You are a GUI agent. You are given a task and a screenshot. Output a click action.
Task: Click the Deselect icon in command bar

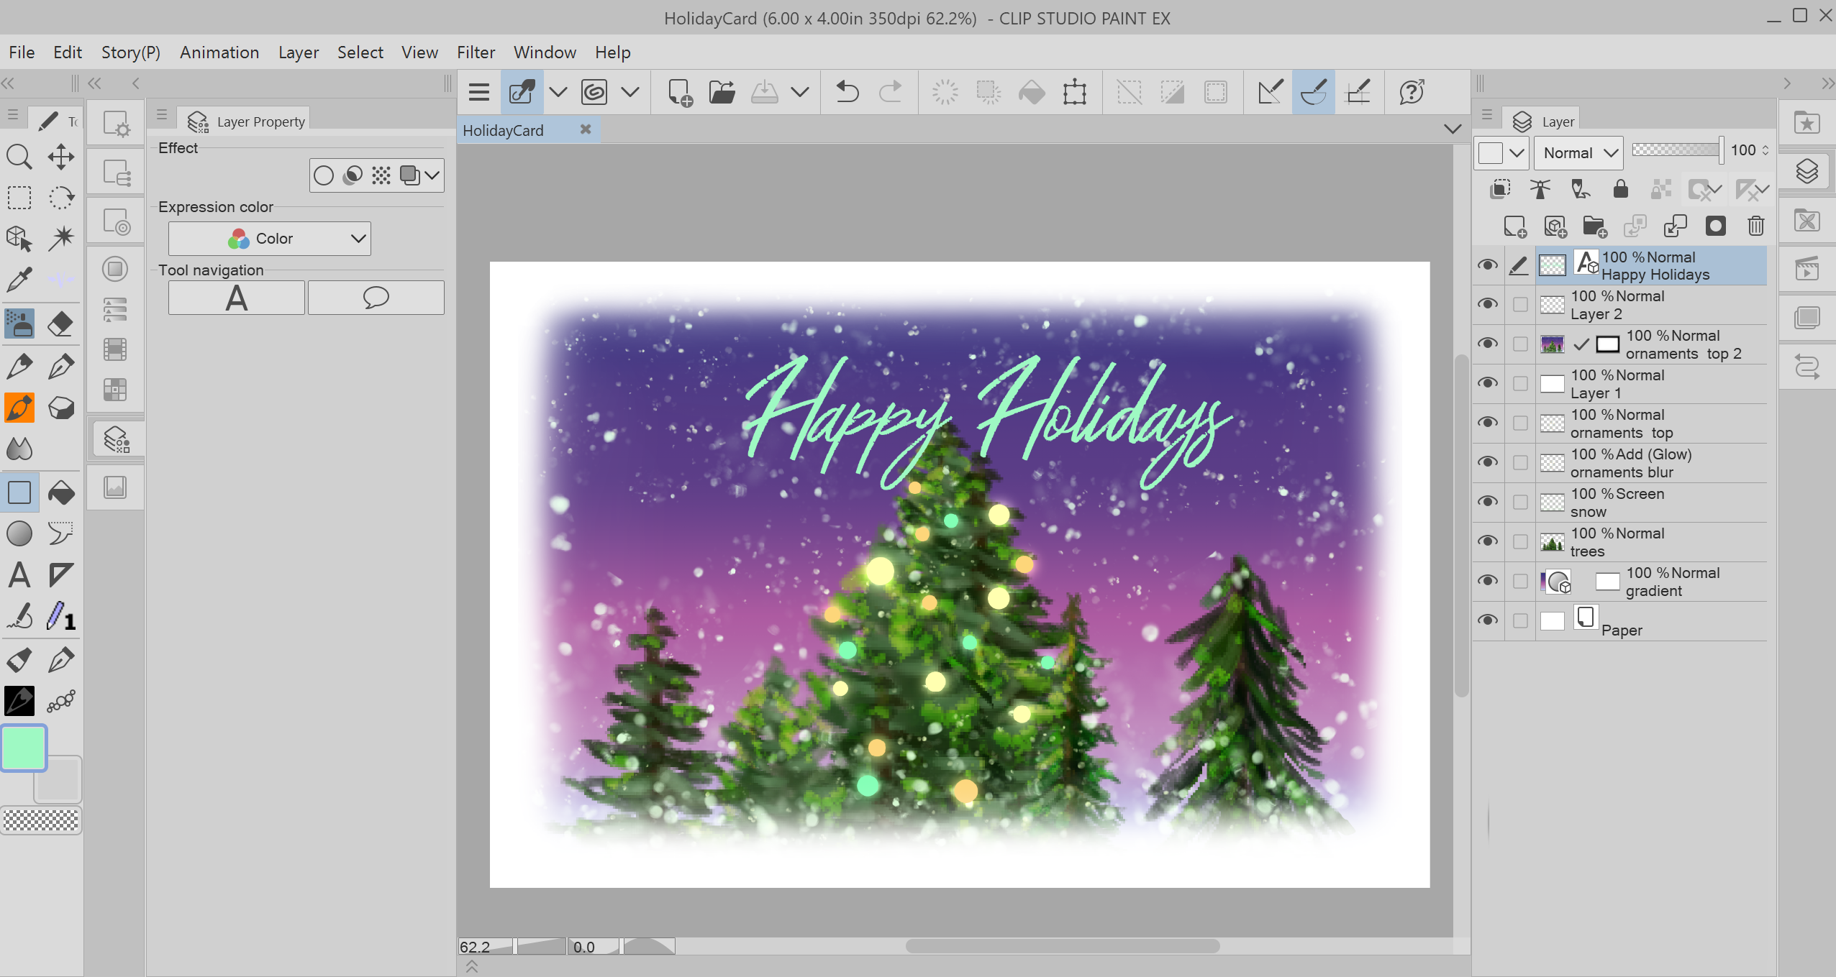tap(1130, 92)
